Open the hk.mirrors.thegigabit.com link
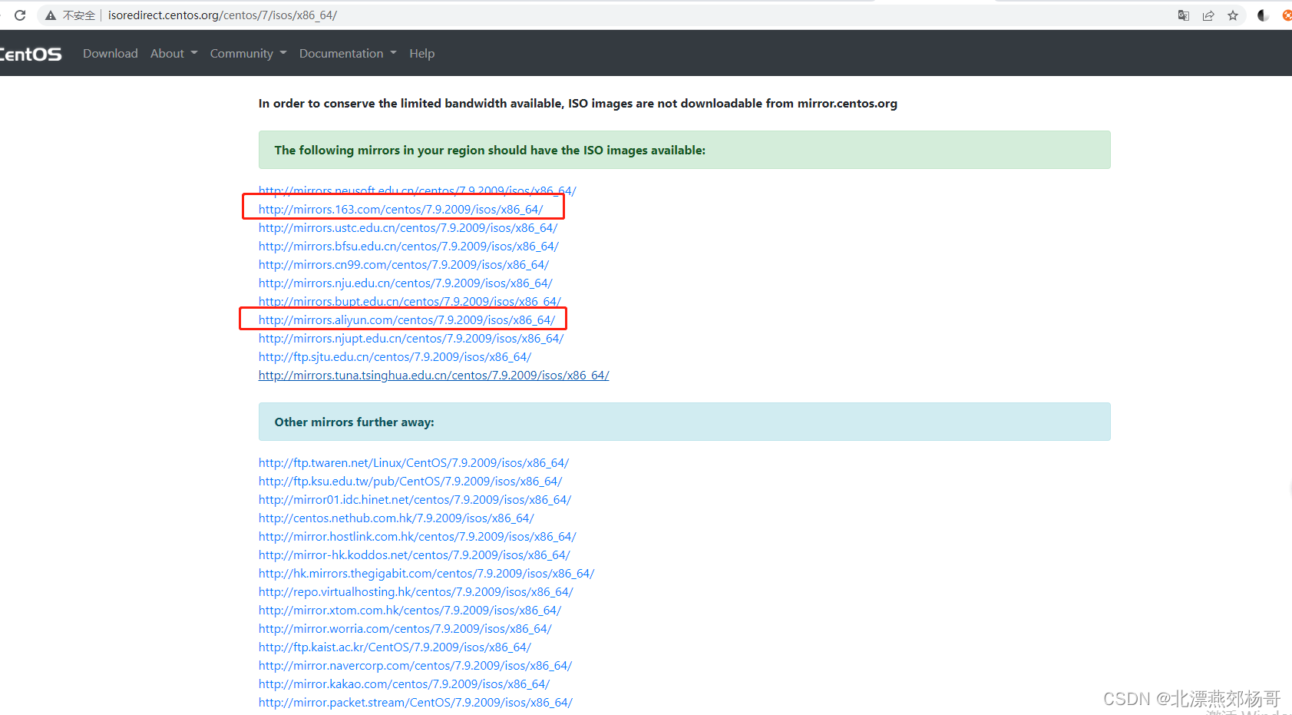The height and width of the screenshot is (715, 1292). (x=427, y=573)
